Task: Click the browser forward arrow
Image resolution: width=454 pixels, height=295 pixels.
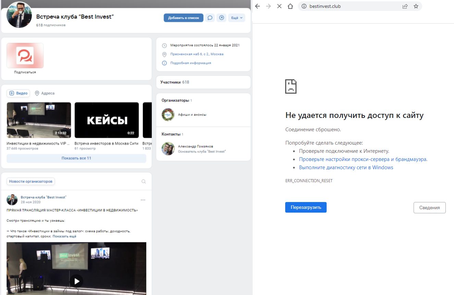Action: tap(268, 6)
